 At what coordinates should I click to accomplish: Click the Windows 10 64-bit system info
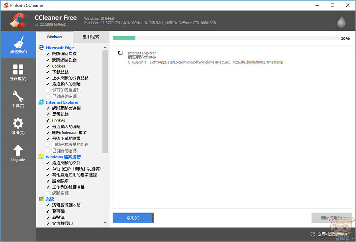pos(99,18)
